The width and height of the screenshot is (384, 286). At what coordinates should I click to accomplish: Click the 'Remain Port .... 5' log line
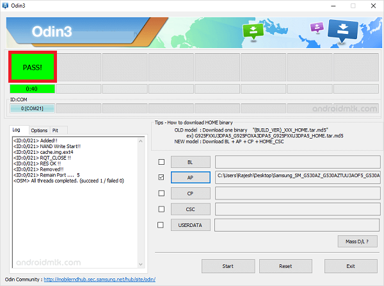47,175
